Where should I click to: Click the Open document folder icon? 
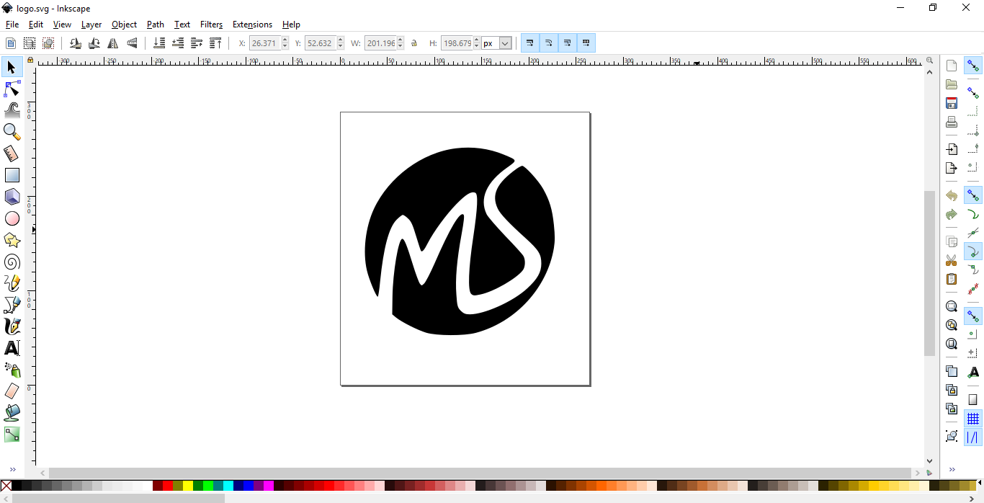click(952, 84)
